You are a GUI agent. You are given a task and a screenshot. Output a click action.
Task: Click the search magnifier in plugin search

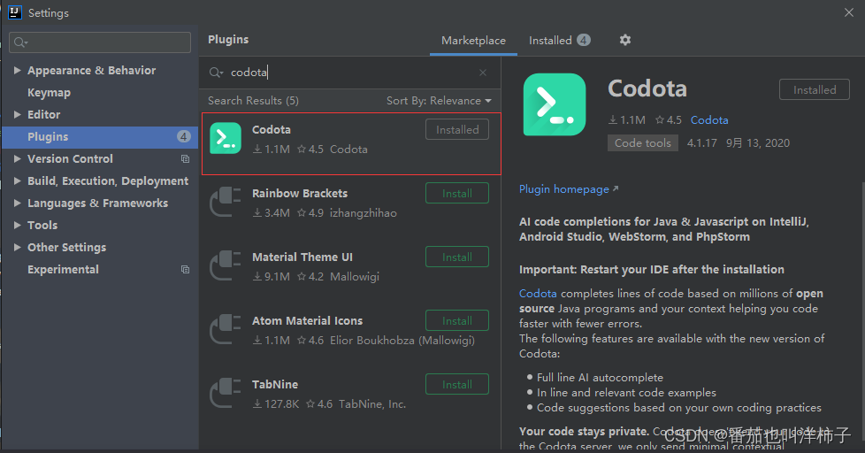[215, 73]
